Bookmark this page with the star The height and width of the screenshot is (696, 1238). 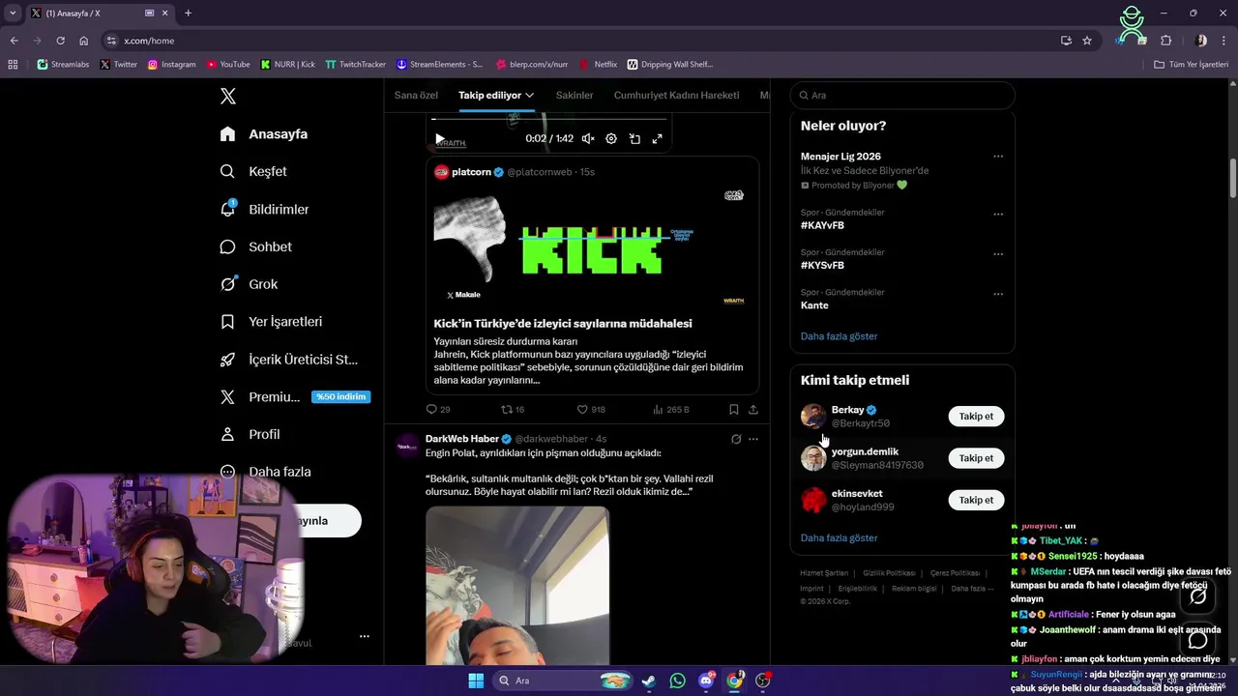1087,41
